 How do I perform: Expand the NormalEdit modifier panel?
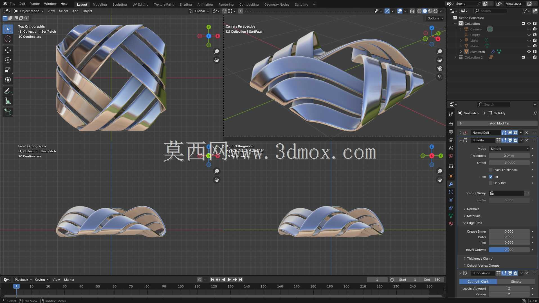tap(461, 133)
